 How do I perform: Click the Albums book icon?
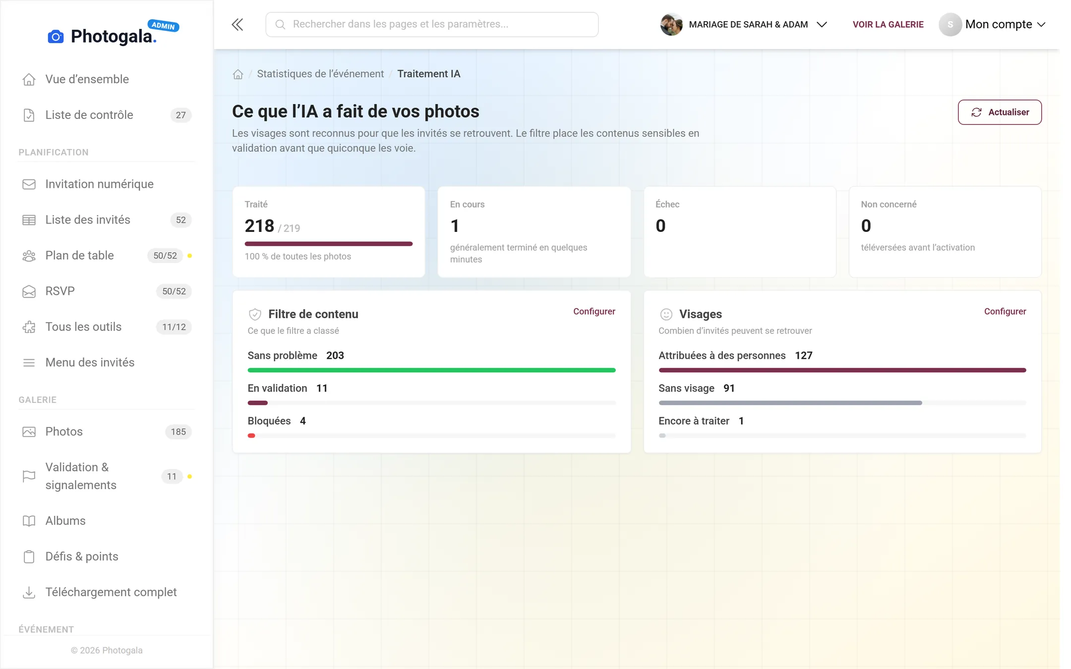point(29,521)
